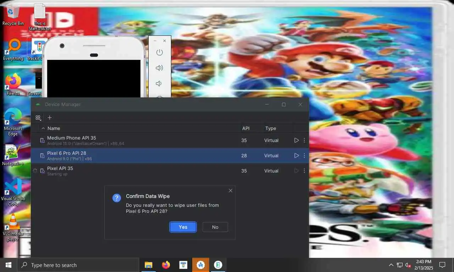Minimize the Device Manager window

[x=267, y=104]
